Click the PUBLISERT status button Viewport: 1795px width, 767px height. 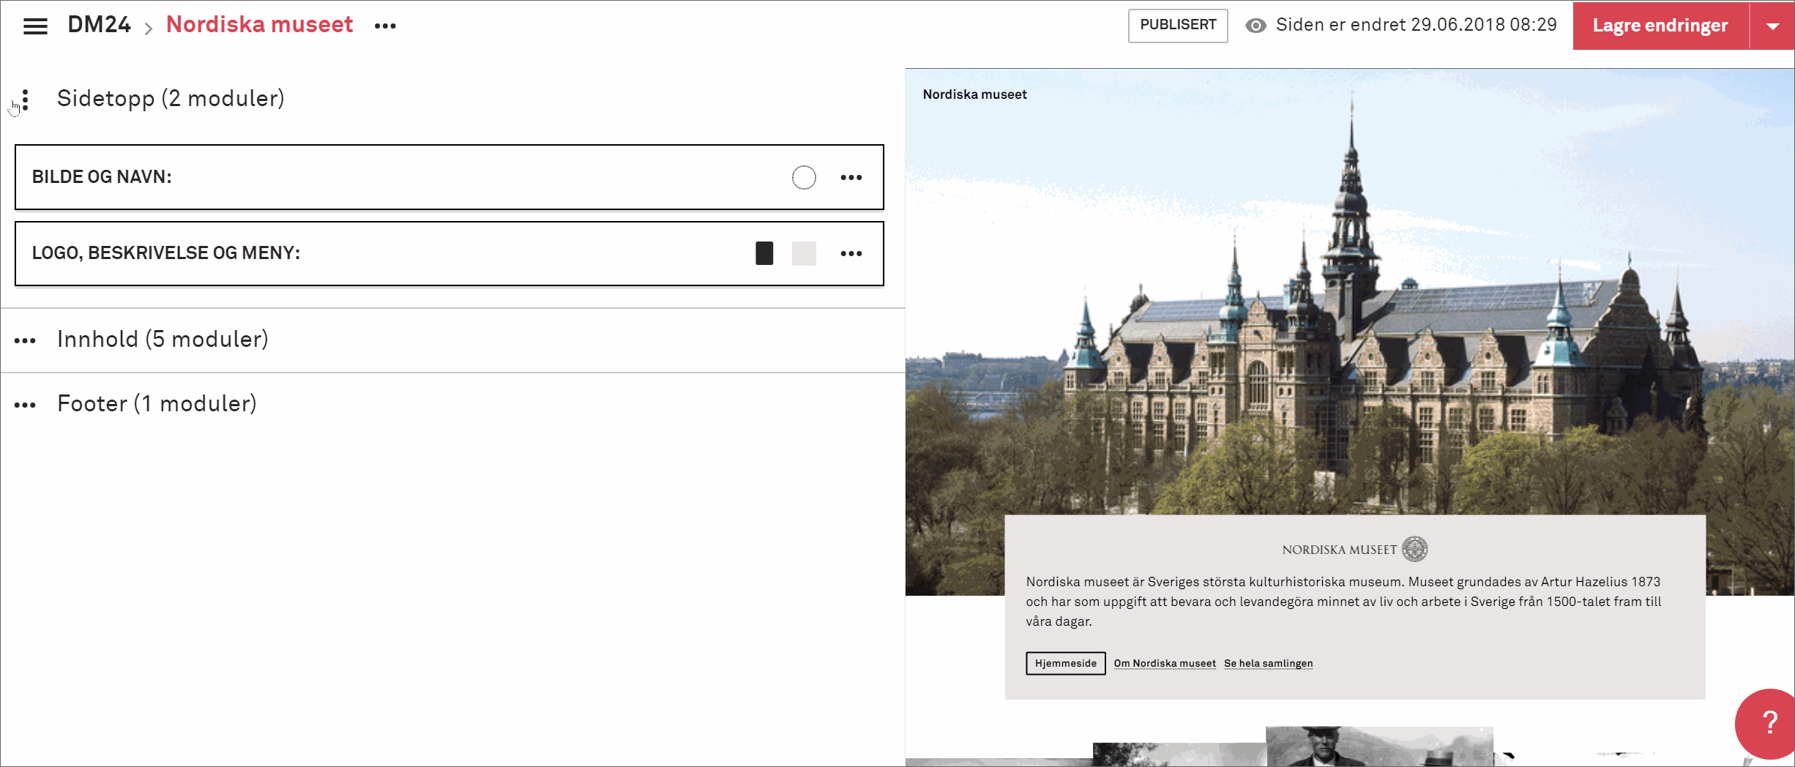click(x=1177, y=26)
